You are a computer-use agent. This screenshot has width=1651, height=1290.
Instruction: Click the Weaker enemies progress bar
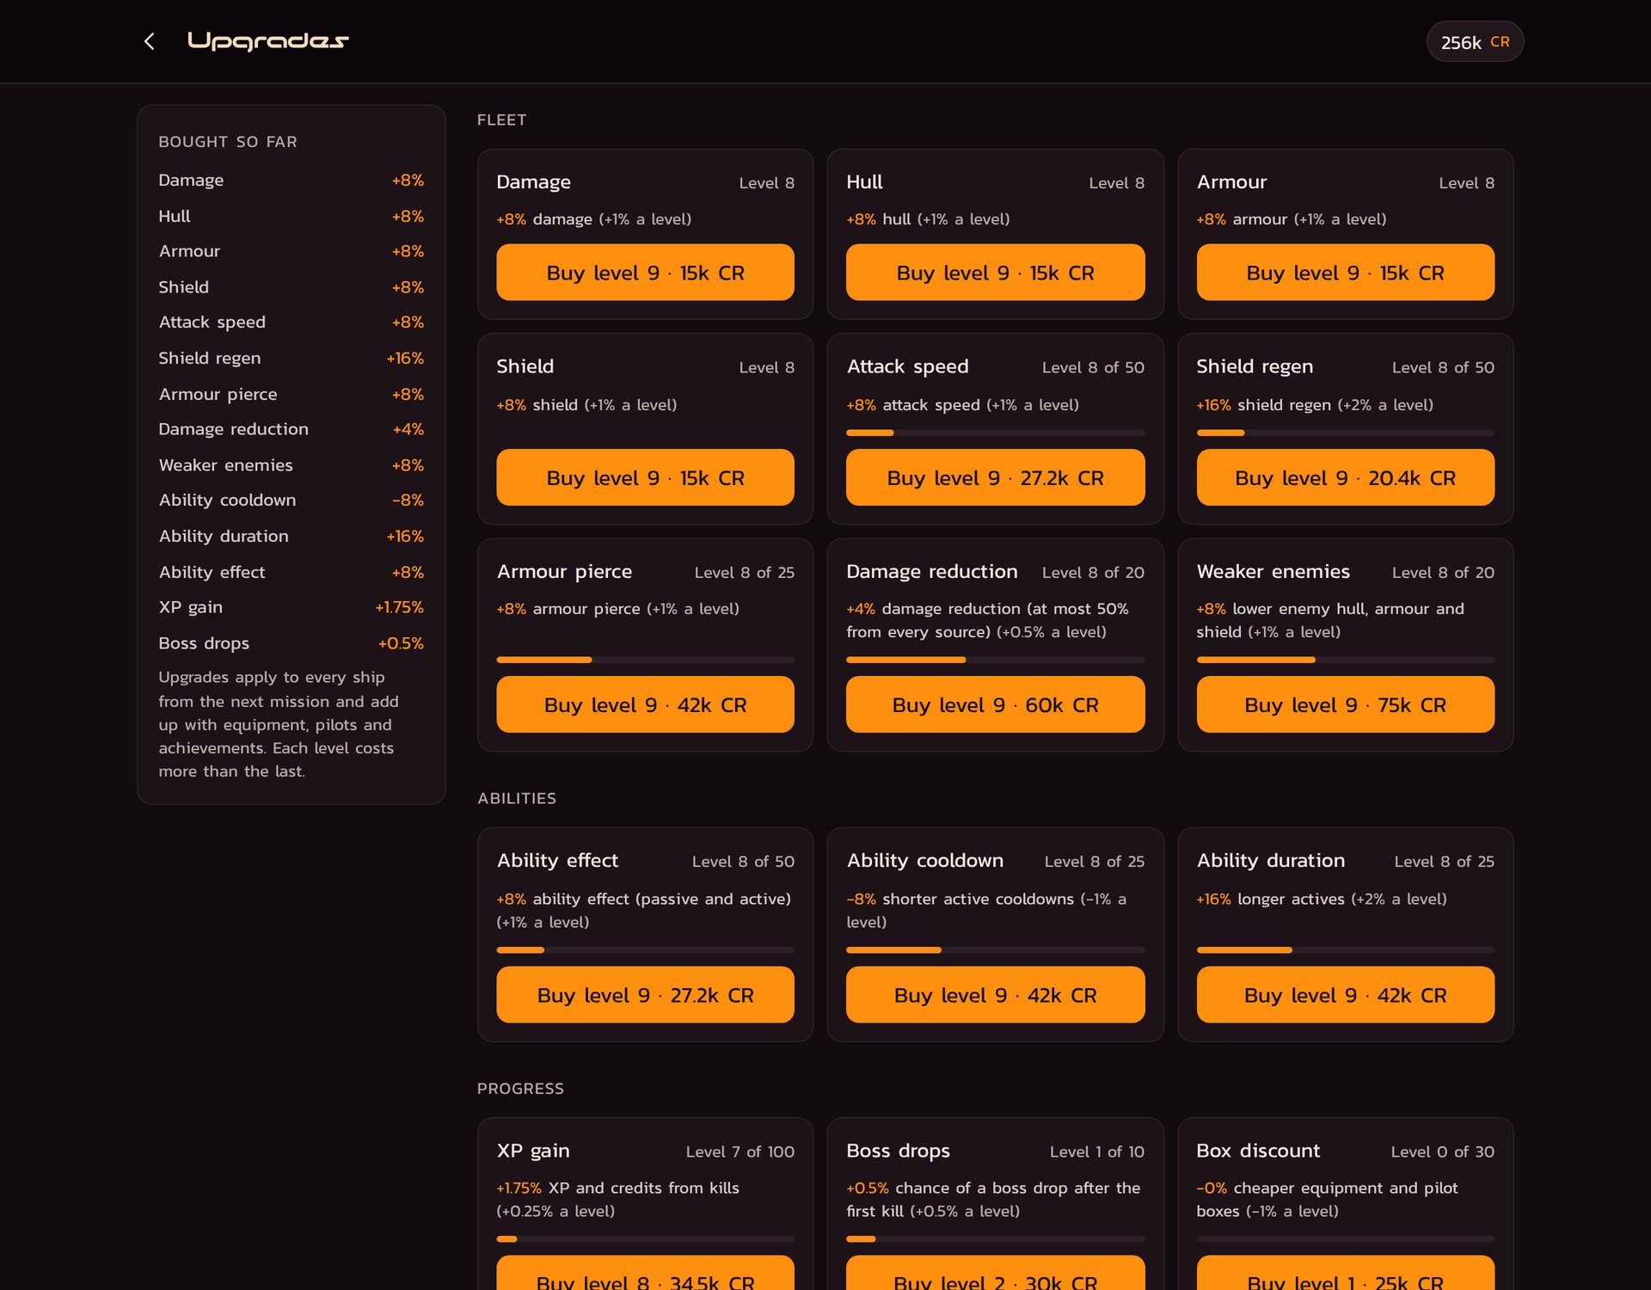click(x=1345, y=660)
